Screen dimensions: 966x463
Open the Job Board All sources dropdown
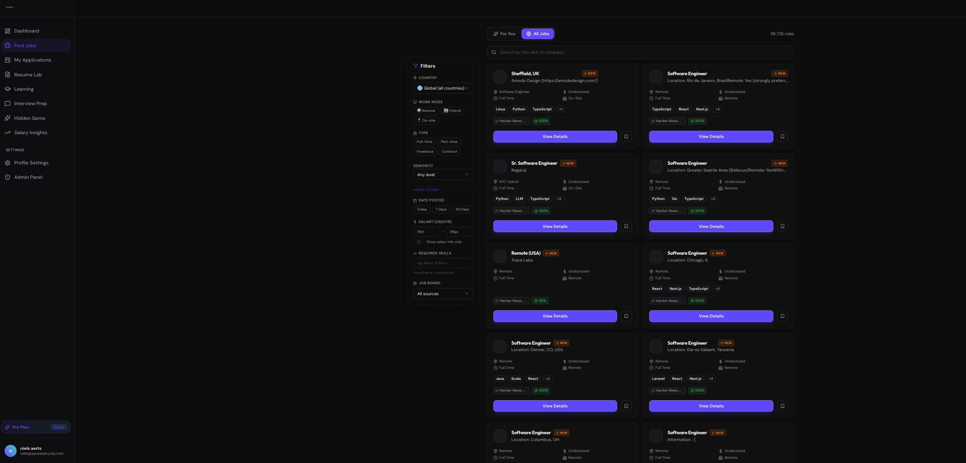coord(443,294)
